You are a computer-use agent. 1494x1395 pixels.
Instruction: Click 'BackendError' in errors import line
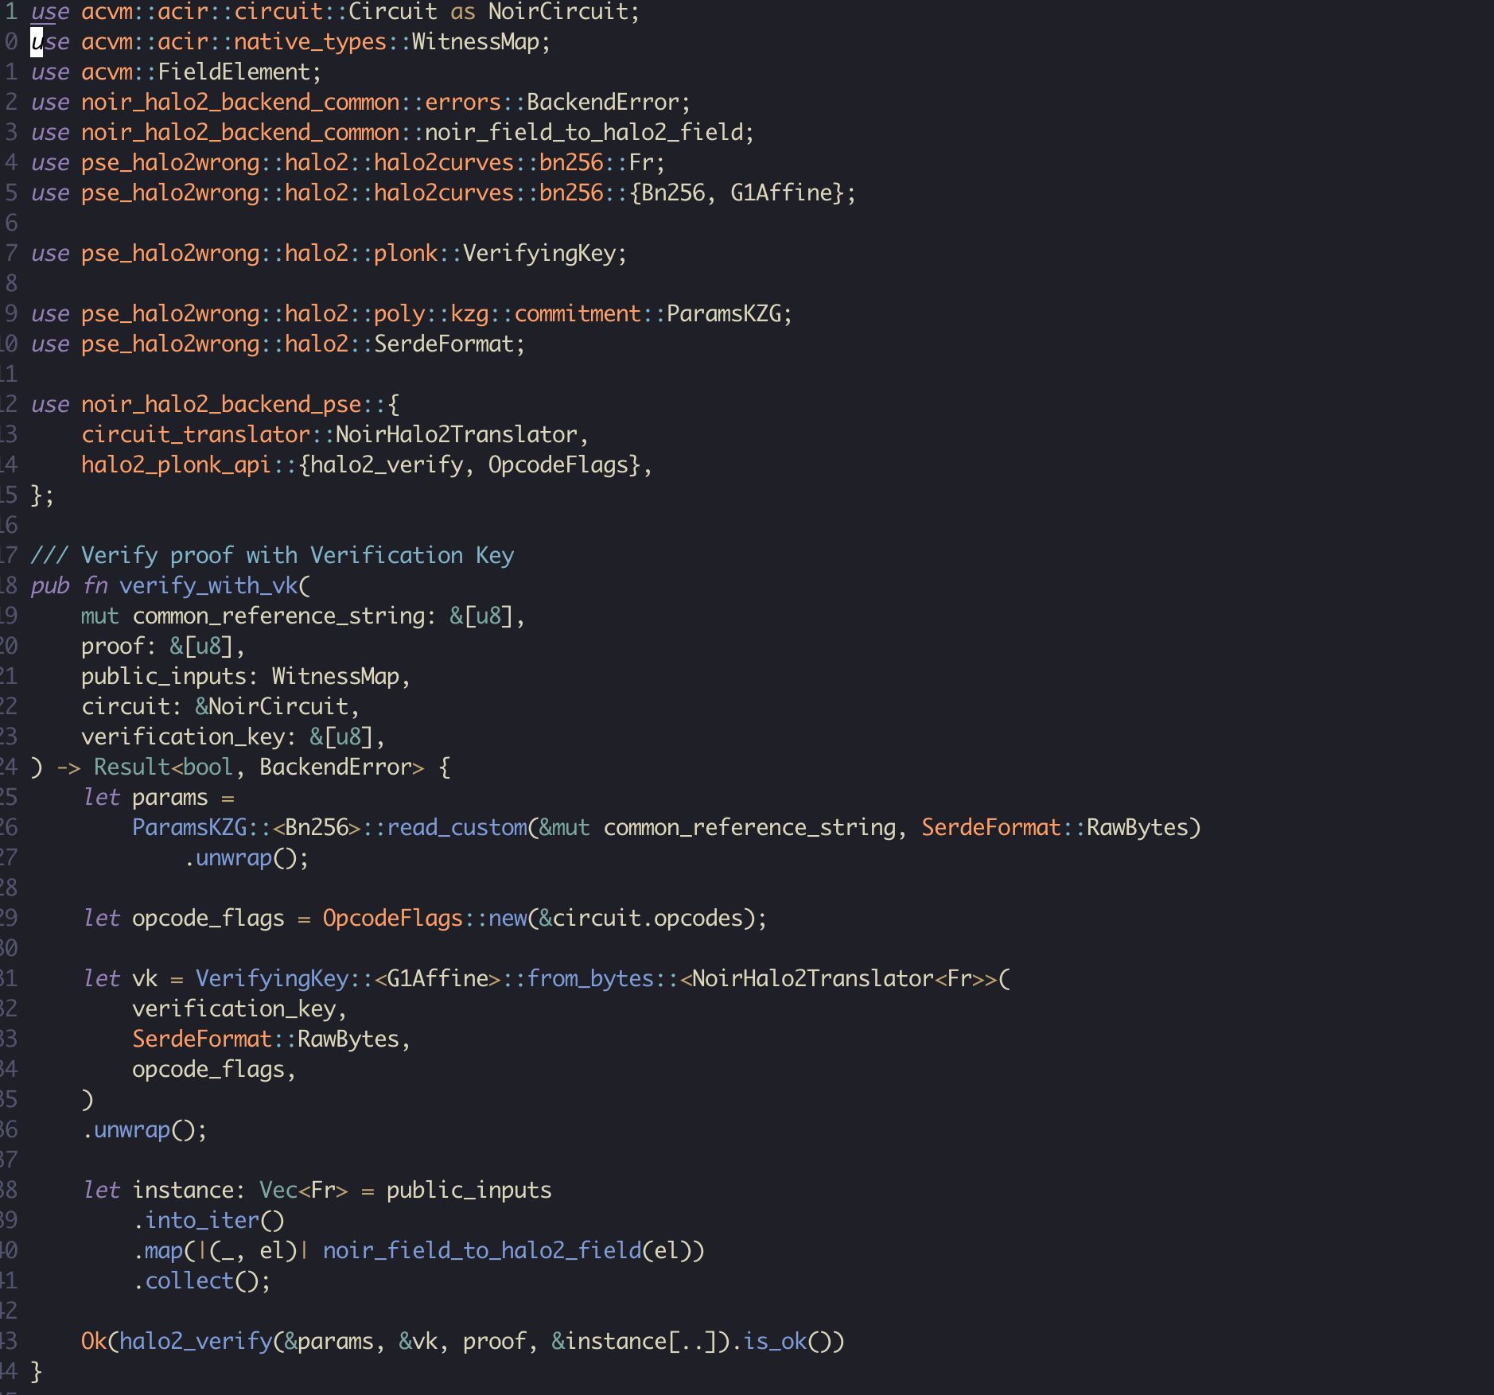pos(603,102)
